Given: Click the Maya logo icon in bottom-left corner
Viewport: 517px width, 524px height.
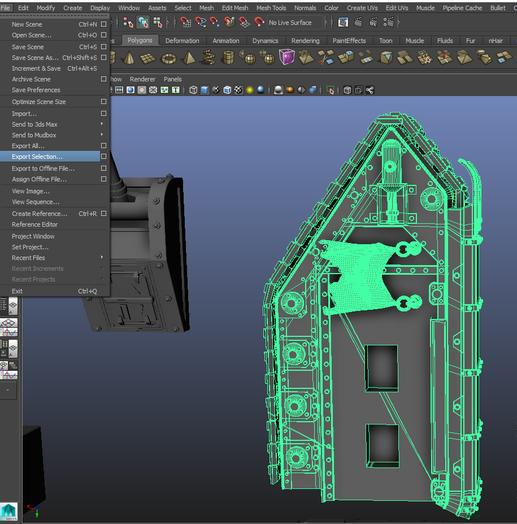Looking at the screenshot, I should (x=10, y=511).
